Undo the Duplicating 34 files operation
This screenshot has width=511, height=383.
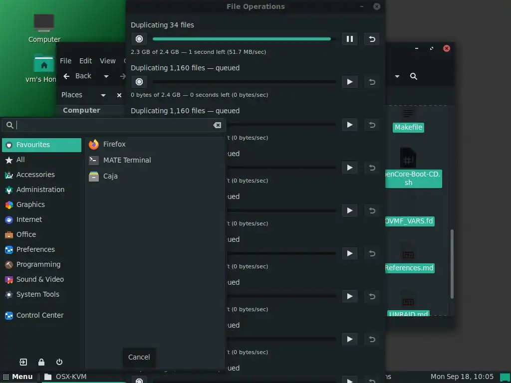coord(372,39)
